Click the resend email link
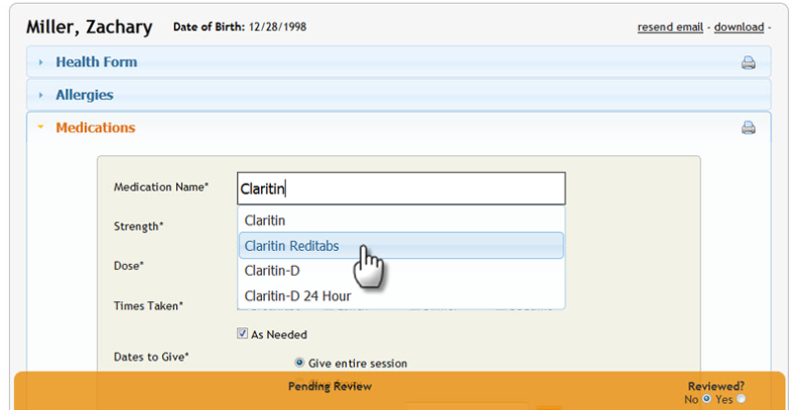The width and height of the screenshot is (791, 410). tap(670, 28)
